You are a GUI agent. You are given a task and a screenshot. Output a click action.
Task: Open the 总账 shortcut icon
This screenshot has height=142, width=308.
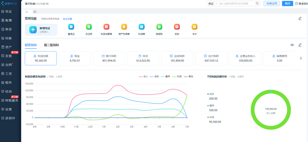point(177,27)
